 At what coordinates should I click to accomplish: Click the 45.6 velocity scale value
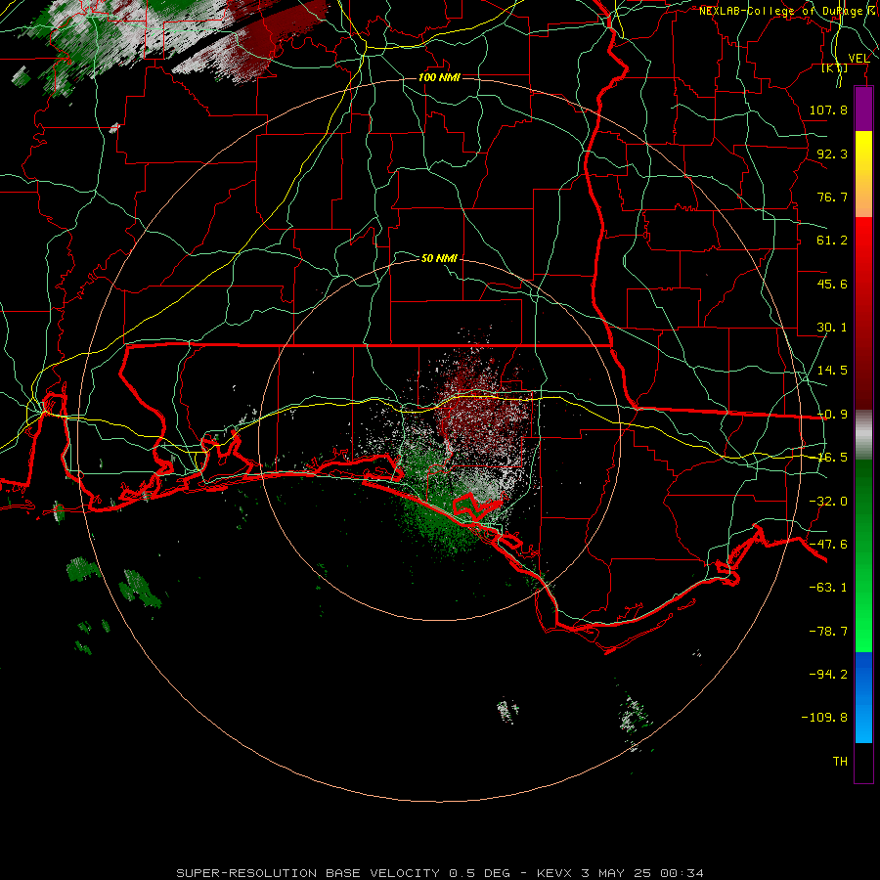click(x=832, y=284)
